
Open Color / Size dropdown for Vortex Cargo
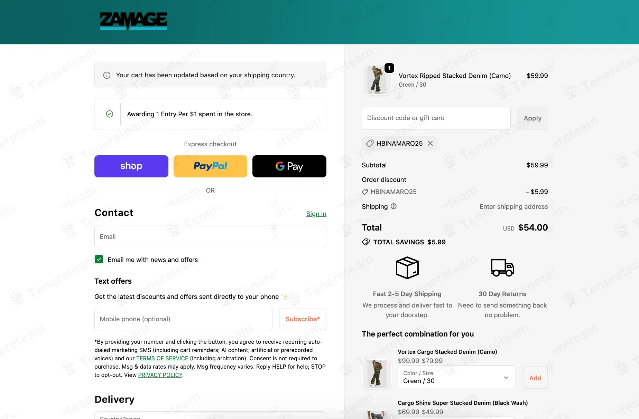456,377
